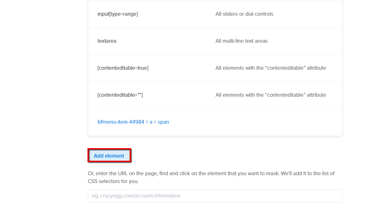
Task: Click 'All sliders or dial controls' description
Action: (244, 14)
